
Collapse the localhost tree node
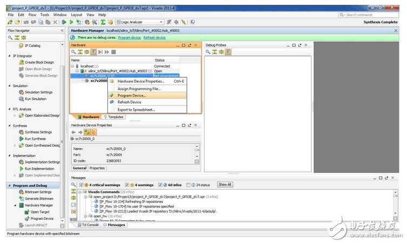(73, 66)
